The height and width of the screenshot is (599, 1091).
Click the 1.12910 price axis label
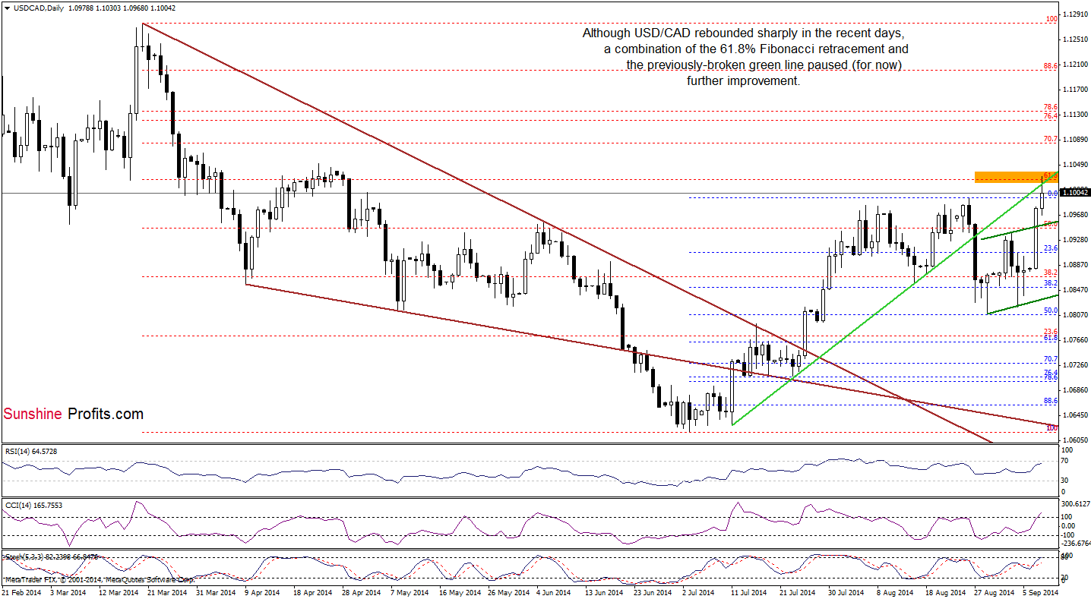tap(1074, 14)
